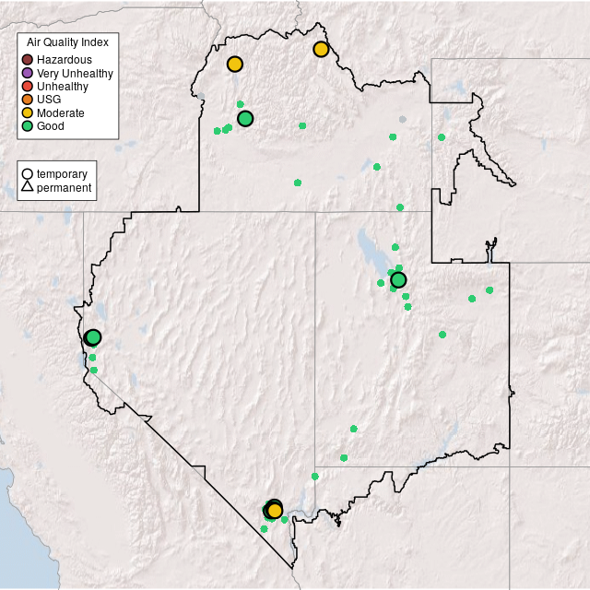Image resolution: width=590 pixels, height=590 pixels.
Task: Click large green marker below the top-left yellow marker
Action: tap(245, 118)
